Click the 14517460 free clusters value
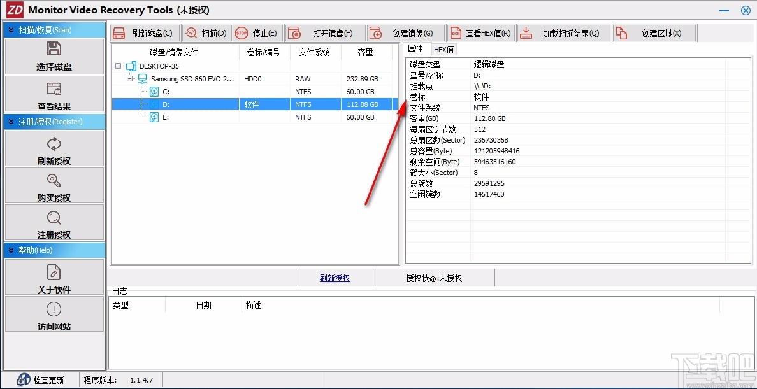This screenshot has height=389, width=757. [x=489, y=195]
